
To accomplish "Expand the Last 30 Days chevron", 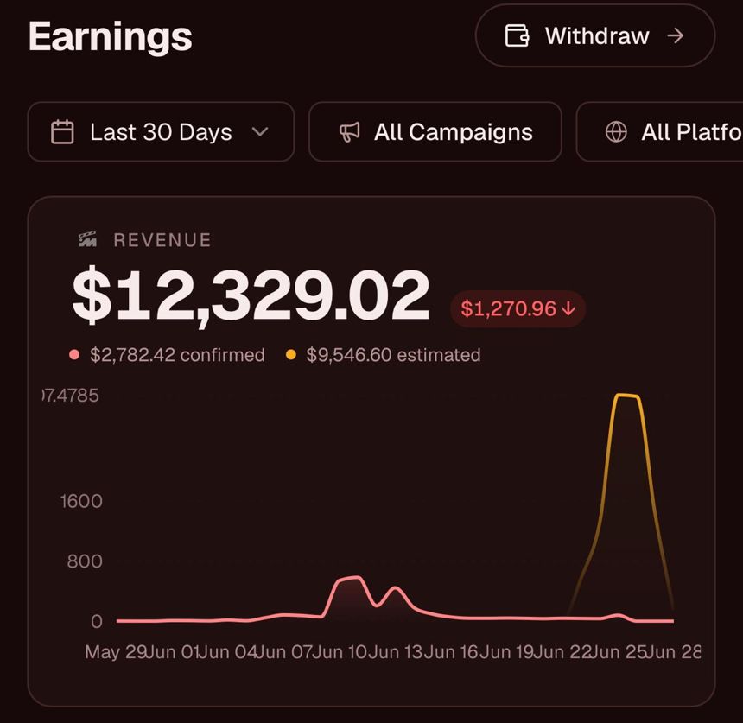I will (x=260, y=131).
